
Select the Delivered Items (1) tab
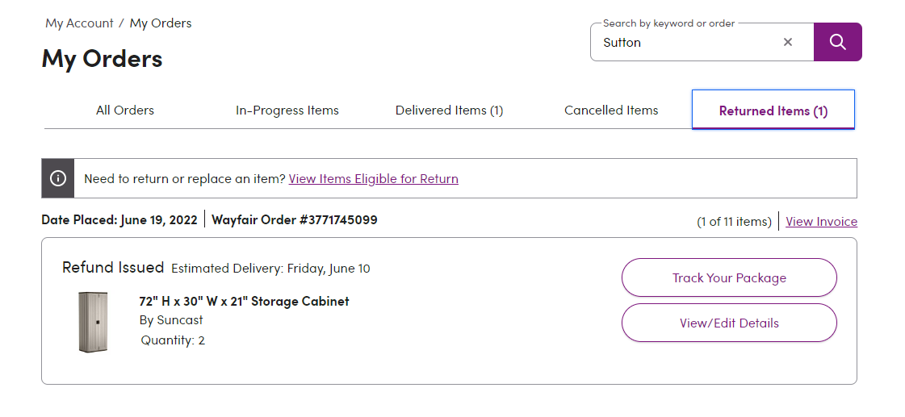pos(449,111)
